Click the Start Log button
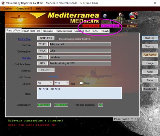The width and height of the screenshot is (160, 136). (150, 38)
